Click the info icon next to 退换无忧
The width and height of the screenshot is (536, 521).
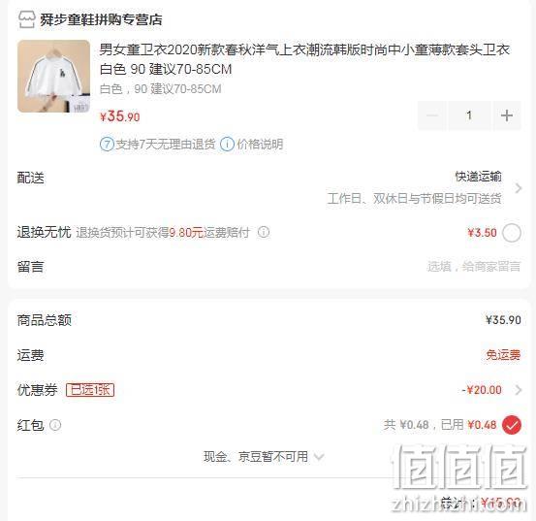coord(264,232)
